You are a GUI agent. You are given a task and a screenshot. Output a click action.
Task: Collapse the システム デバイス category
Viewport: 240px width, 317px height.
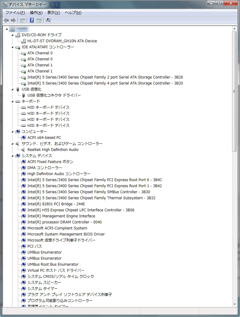[13, 156]
